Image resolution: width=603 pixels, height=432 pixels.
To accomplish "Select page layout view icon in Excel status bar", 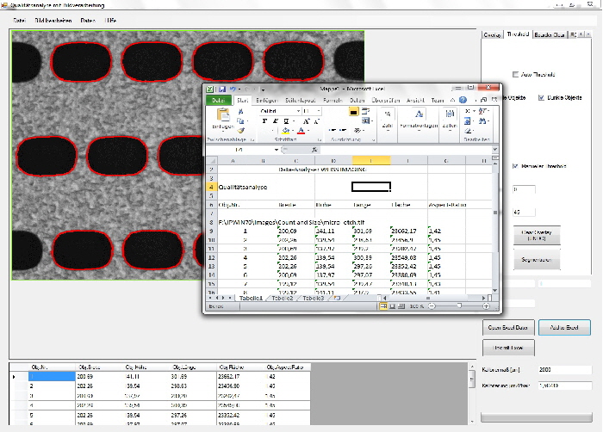I will pyautogui.click(x=393, y=306).
